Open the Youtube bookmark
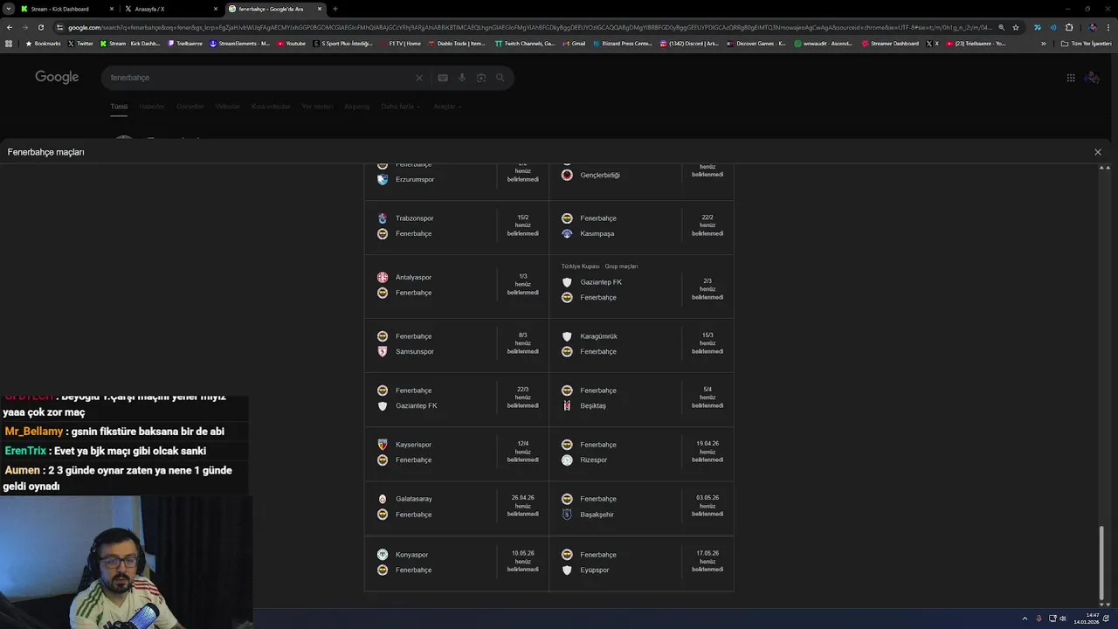 pyautogui.click(x=292, y=44)
